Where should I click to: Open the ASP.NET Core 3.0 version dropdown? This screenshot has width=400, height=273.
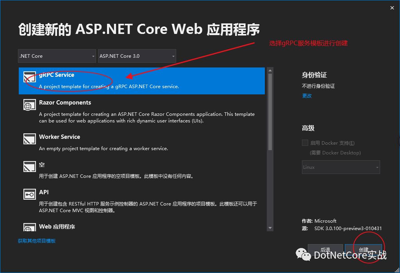(137, 56)
